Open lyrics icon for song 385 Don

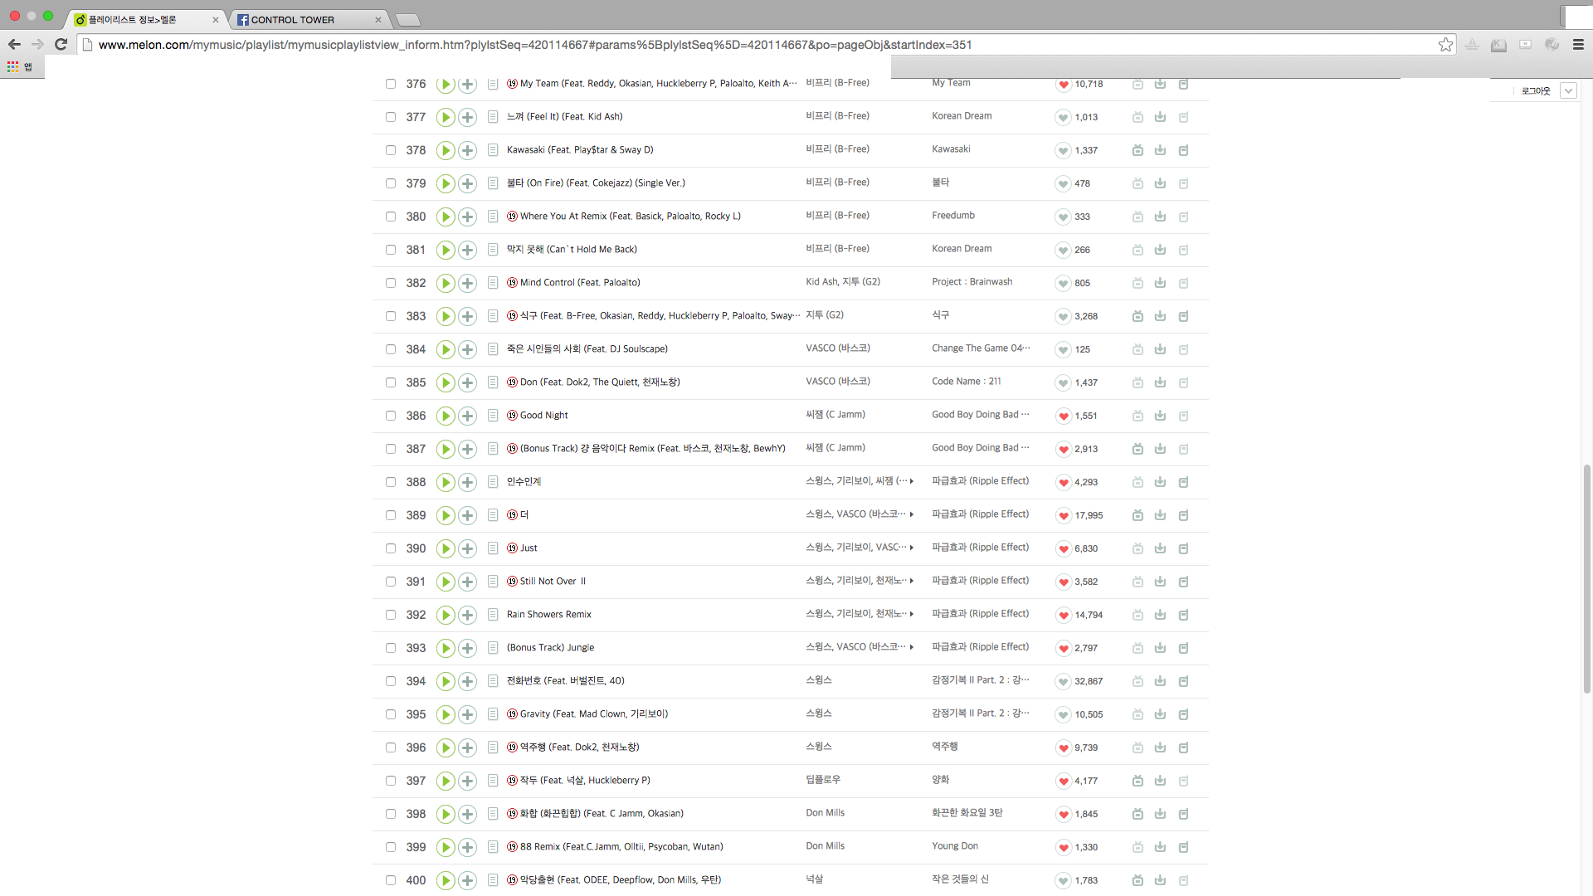tap(492, 382)
